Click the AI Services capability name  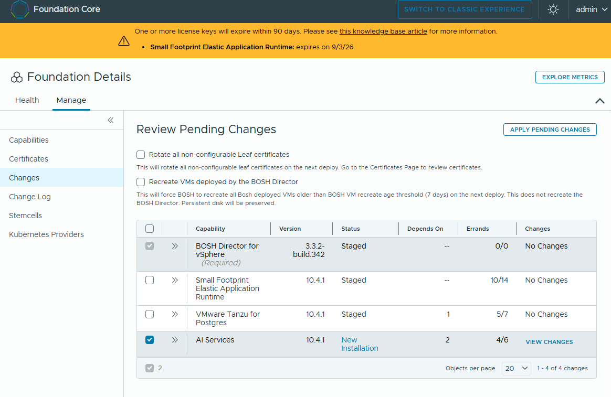pyautogui.click(x=215, y=340)
